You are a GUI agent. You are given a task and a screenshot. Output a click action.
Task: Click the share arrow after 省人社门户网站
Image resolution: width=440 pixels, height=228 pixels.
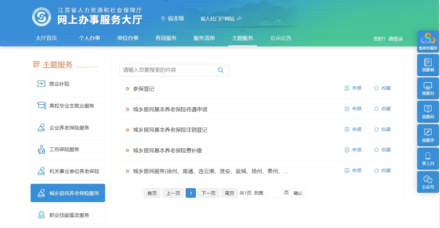(x=239, y=19)
